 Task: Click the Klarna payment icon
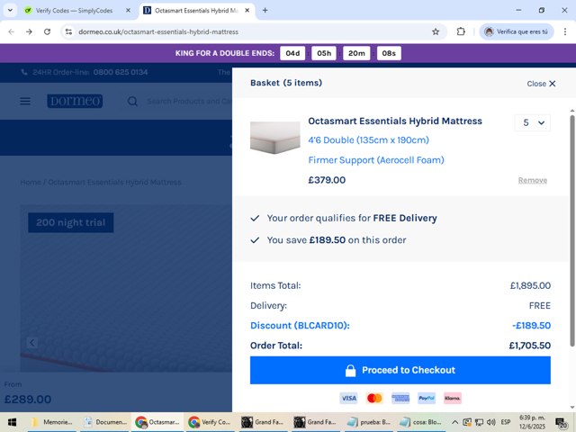coord(453,398)
